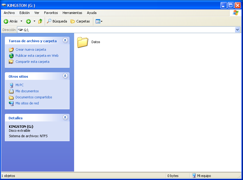Click the green Forward arrow icon
The height and width of the screenshot is (180, 243).
28,21
